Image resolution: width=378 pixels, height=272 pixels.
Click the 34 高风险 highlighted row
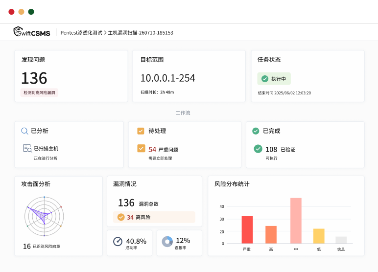[x=154, y=217]
